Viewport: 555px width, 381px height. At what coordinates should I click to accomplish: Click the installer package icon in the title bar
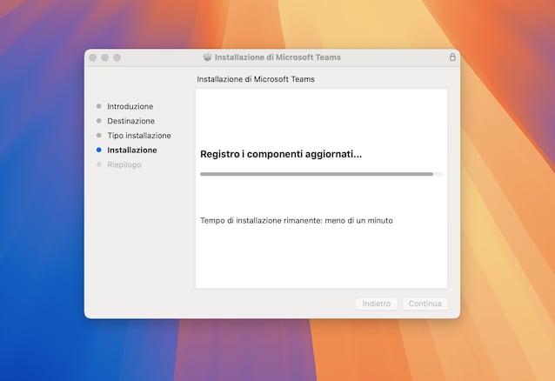click(x=207, y=57)
